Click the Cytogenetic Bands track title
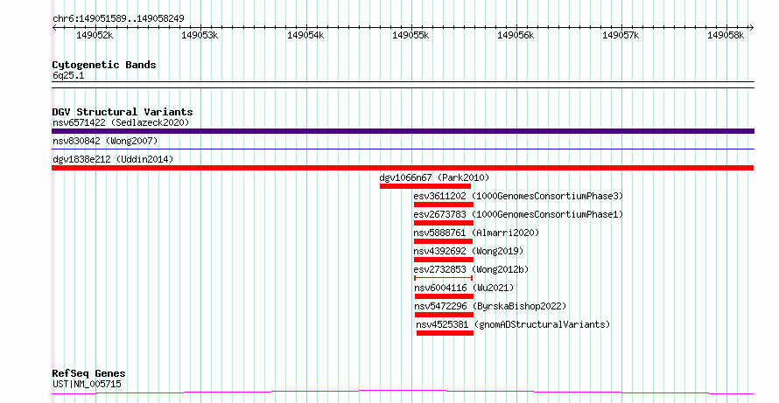Viewport: 779px width, 403px height. tap(104, 65)
